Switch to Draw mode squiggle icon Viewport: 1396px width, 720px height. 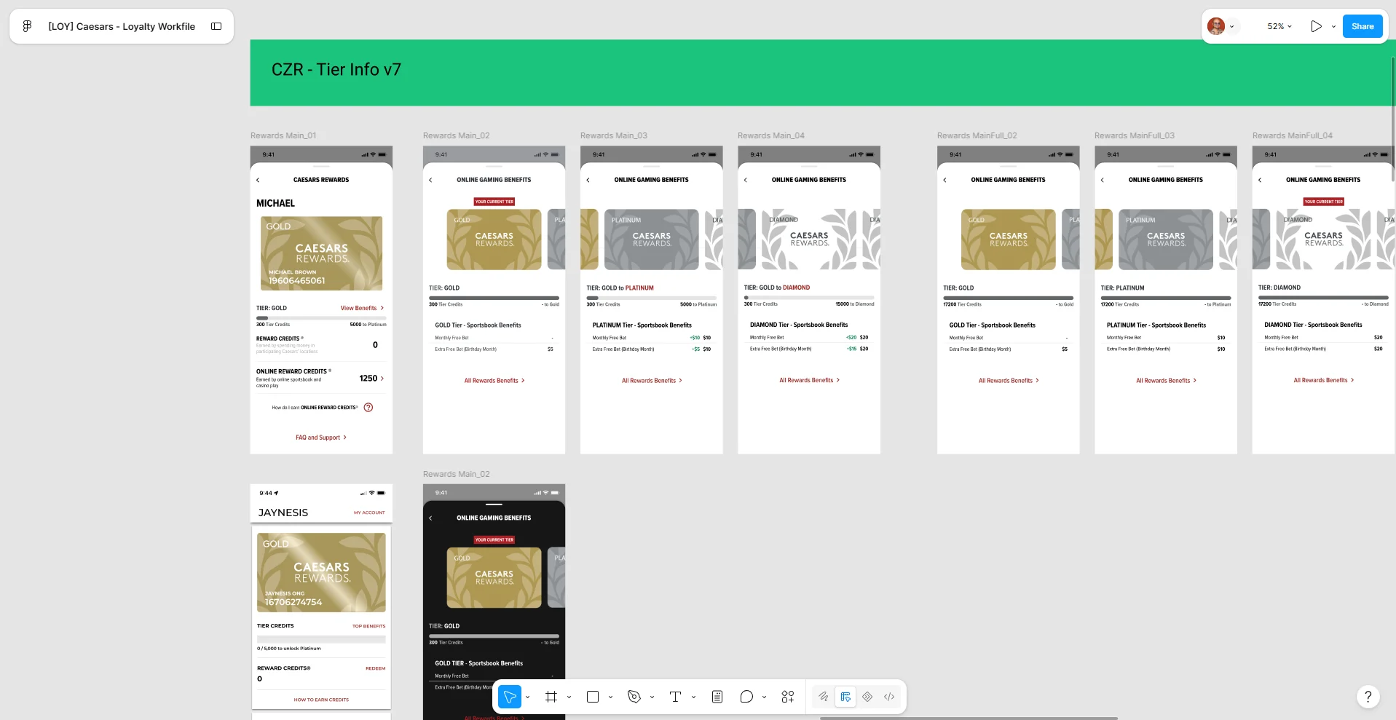click(824, 697)
